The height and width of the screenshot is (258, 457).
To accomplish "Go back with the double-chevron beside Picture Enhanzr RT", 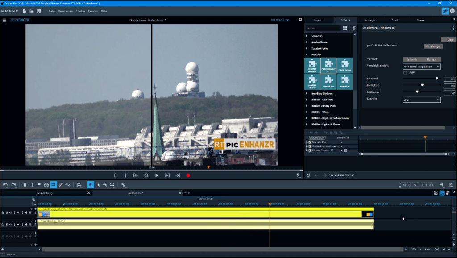I will [364, 28].
